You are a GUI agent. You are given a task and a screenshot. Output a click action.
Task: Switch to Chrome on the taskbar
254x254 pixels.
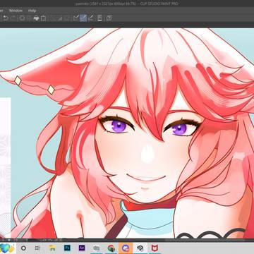tap(111, 248)
